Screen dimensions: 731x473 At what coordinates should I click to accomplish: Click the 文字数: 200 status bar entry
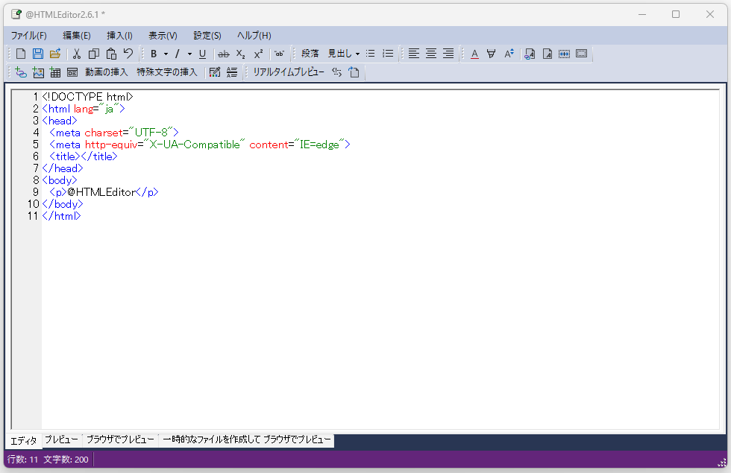tap(66, 460)
